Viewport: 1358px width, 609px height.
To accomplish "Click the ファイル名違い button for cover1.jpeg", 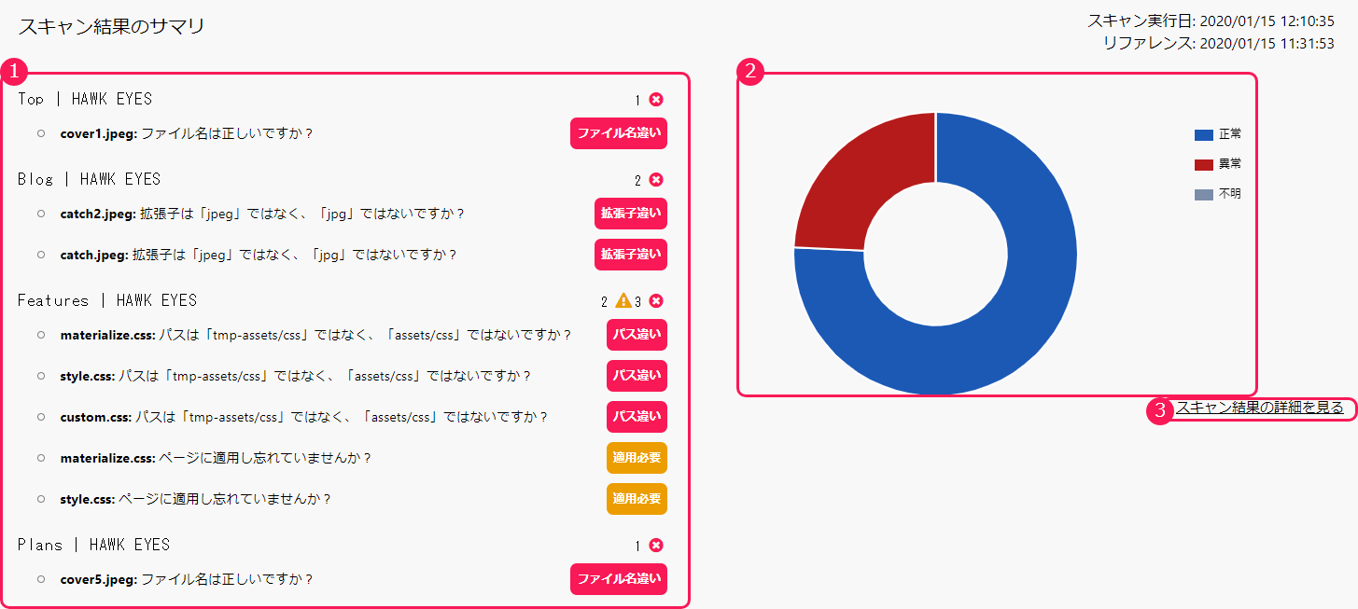I will [619, 133].
